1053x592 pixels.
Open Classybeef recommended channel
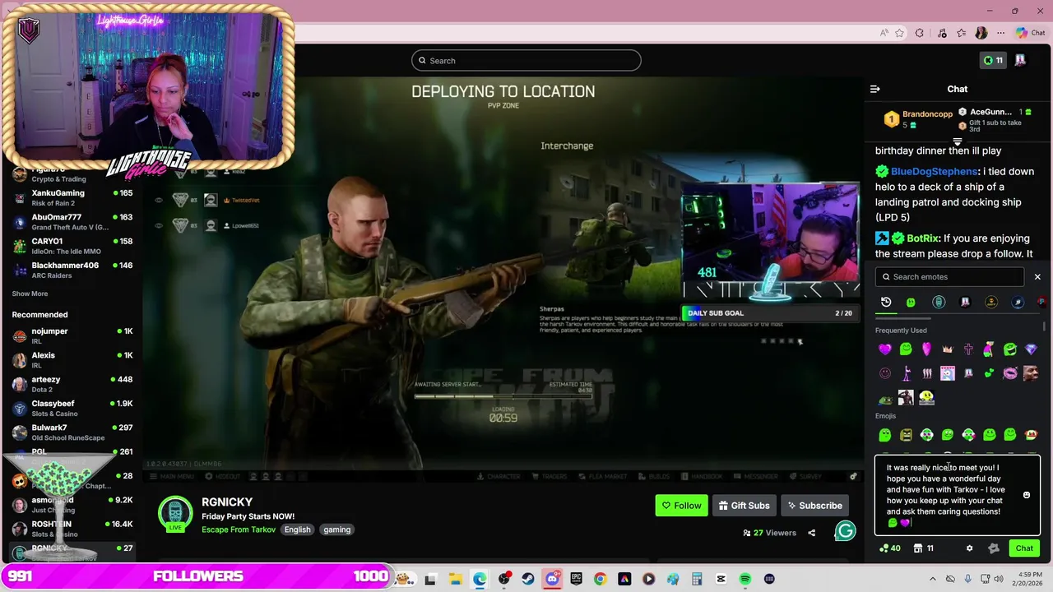tap(72, 408)
